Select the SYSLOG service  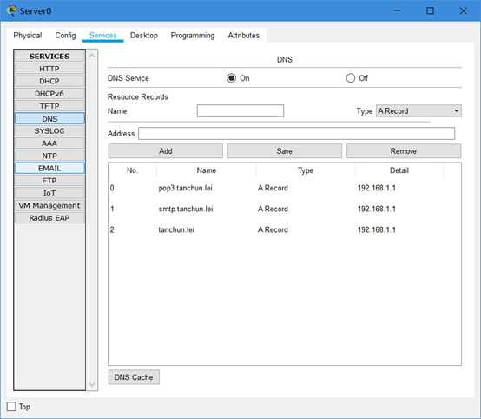tap(49, 131)
